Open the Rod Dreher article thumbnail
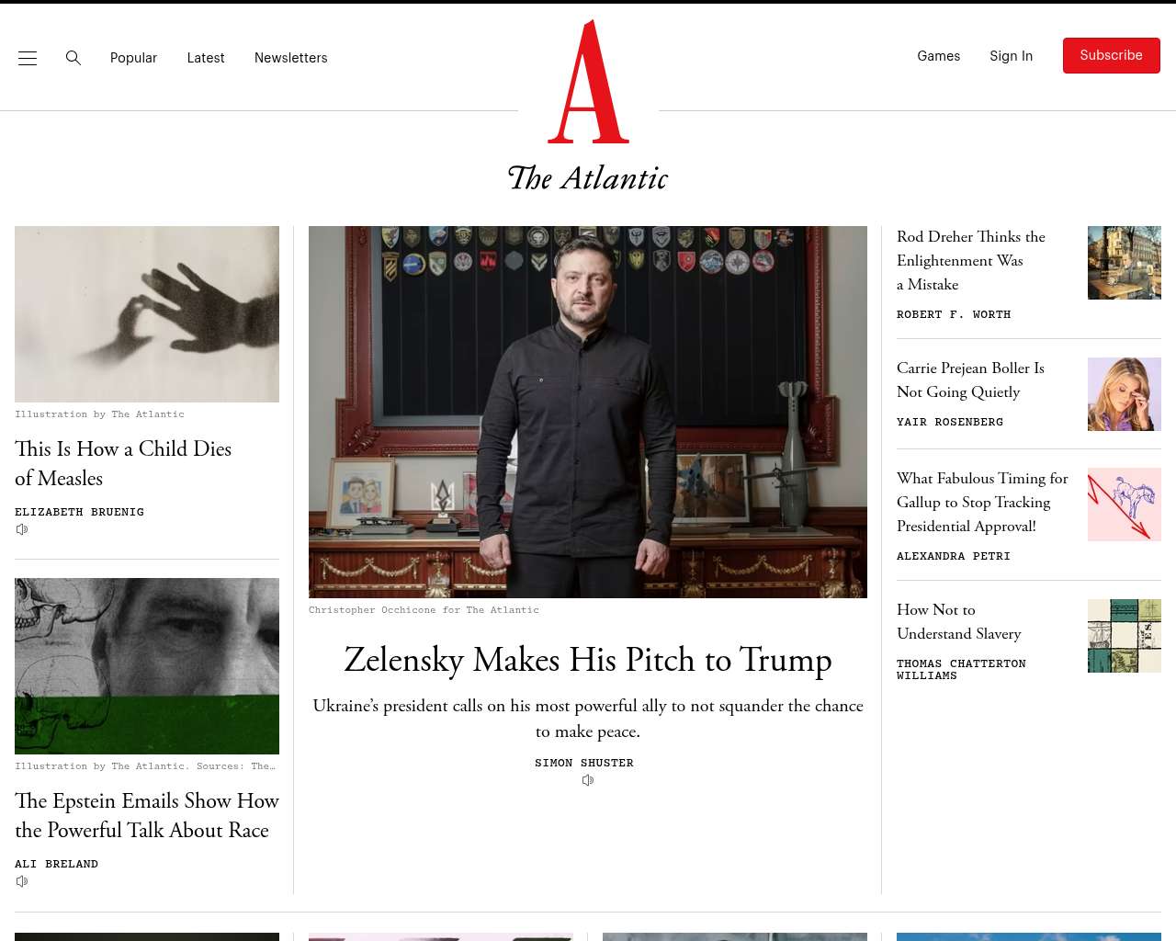Viewport: 1176px width, 941px height. click(1125, 263)
